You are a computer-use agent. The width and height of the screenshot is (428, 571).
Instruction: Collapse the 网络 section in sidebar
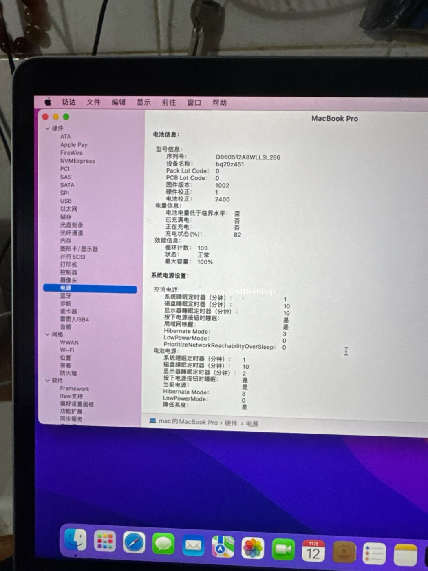pos(47,334)
